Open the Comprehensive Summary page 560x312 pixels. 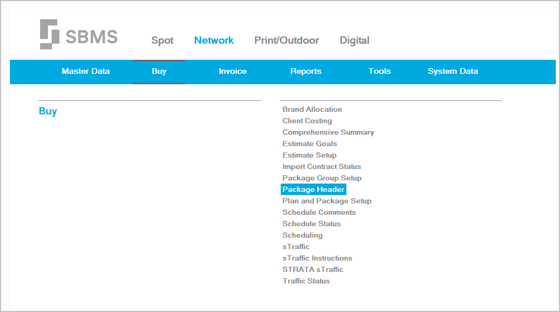[328, 132]
